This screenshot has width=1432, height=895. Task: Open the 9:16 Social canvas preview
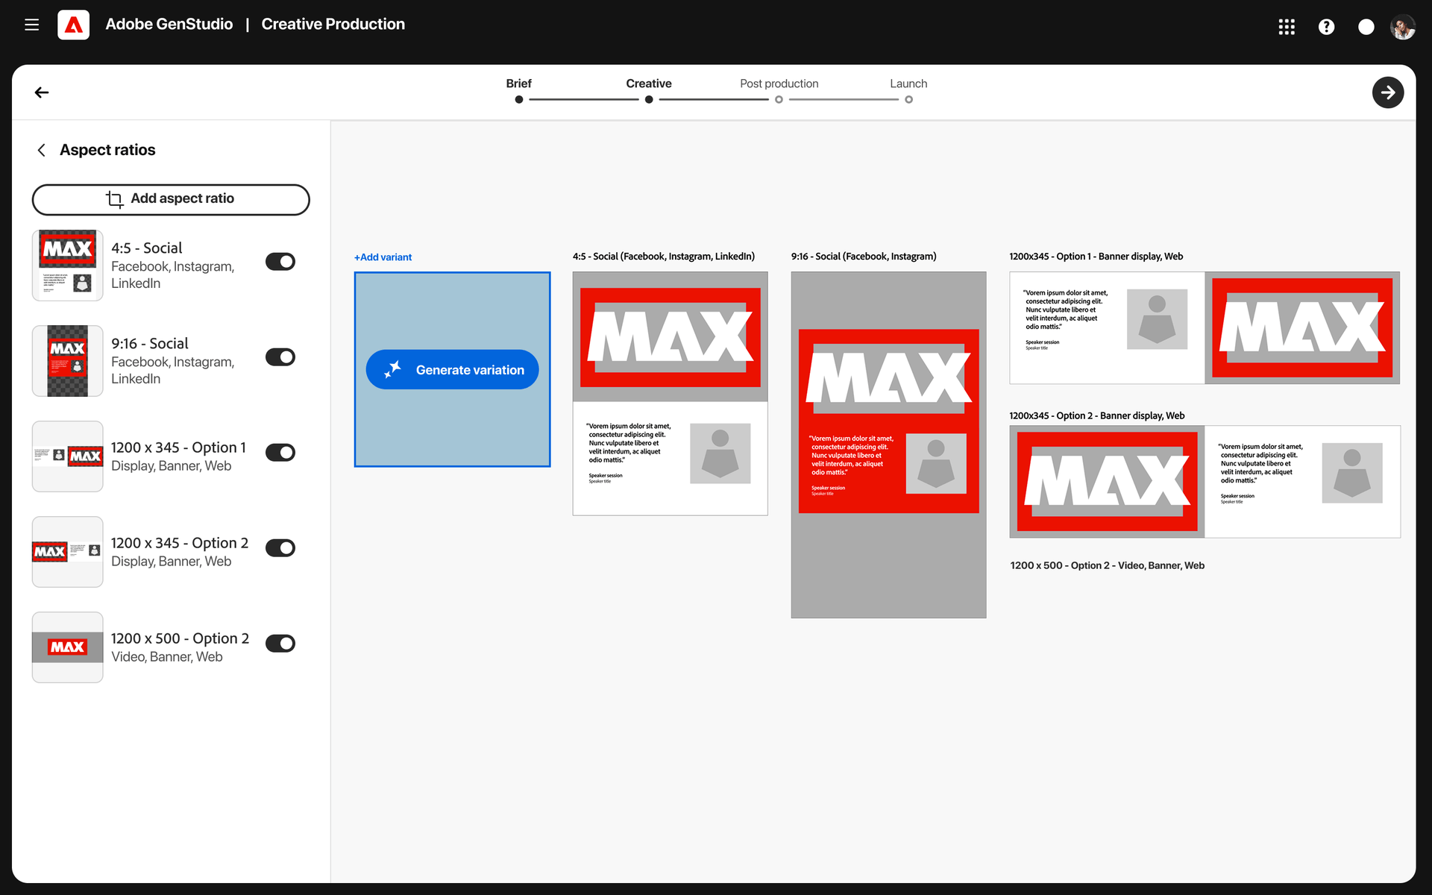[x=888, y=445]
